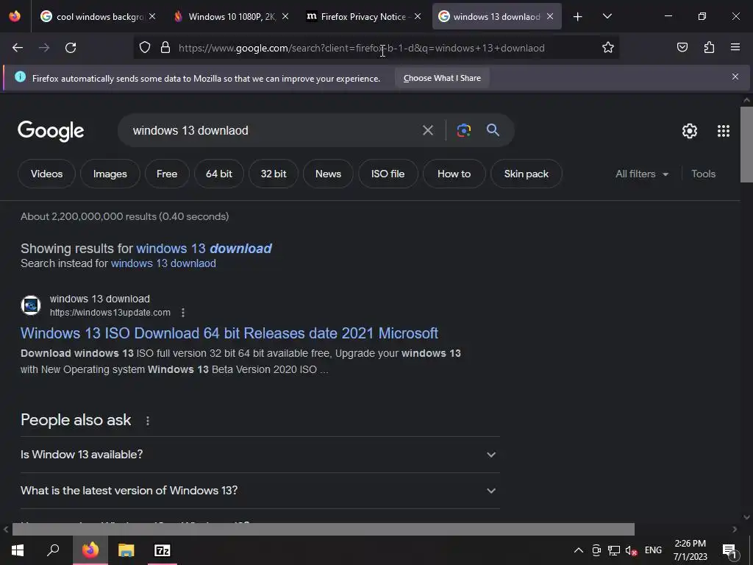The image size is (753, 565).
Task: Apply the 64 bit filter chip
Action: tap(219, 174)
